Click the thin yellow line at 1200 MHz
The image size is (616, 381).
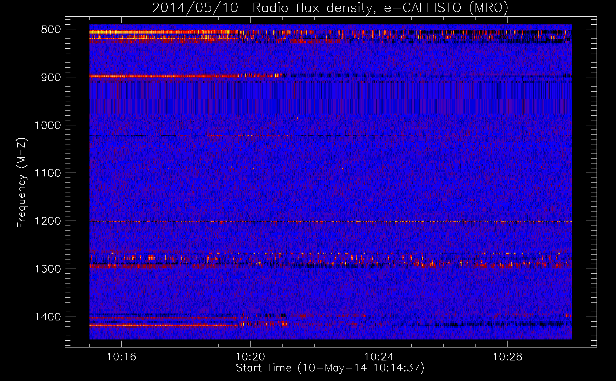pyautogui.click(x=330, y=221)
